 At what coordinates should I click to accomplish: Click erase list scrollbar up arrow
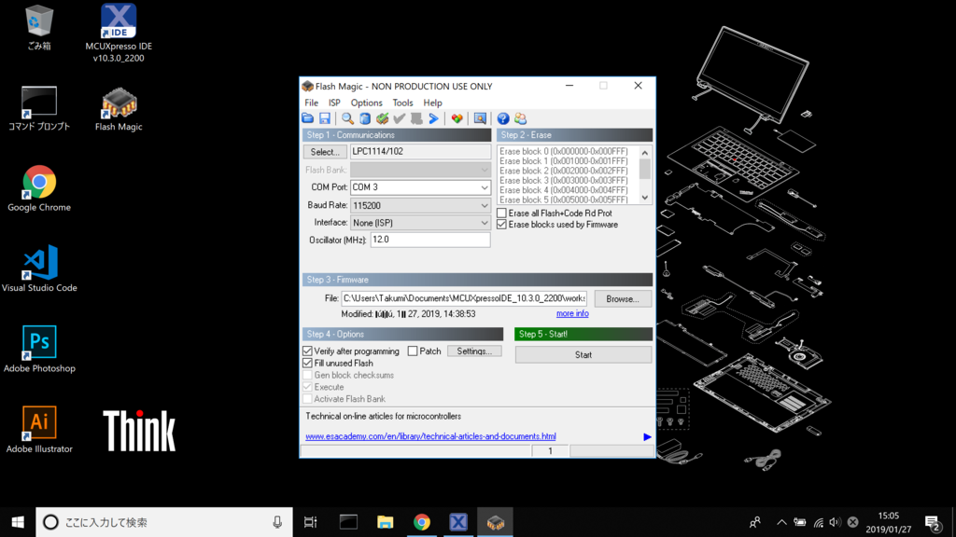pyautogui.click(x=645, y=152)
